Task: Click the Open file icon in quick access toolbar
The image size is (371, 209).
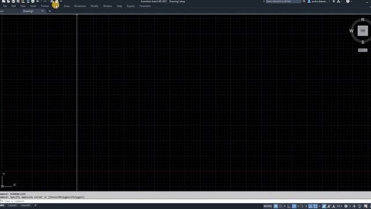Action: click(8, 1)
